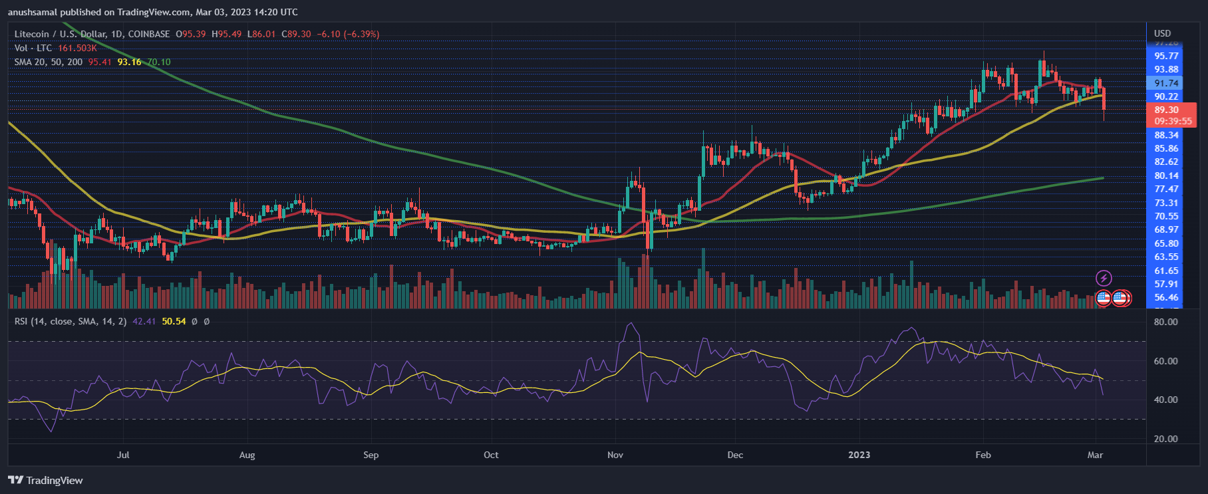The height and width of the screenshot is (494, 1208).
Task: Click the USD currency label on price axis
Action: (x=1162, y=33)
